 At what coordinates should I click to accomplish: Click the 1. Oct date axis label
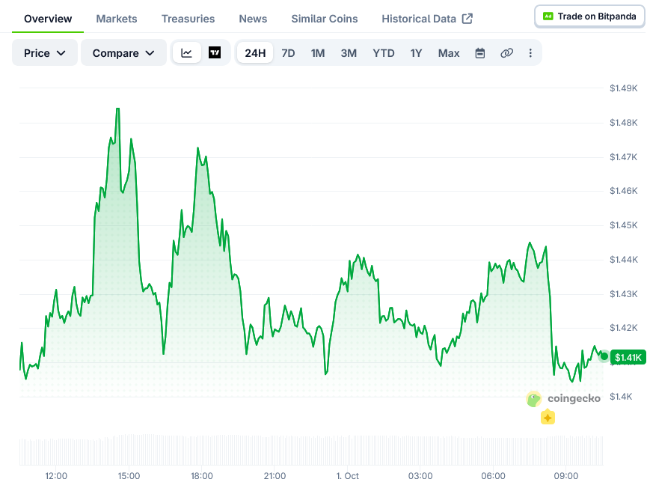pyautogui.click(x=347, y=476)
